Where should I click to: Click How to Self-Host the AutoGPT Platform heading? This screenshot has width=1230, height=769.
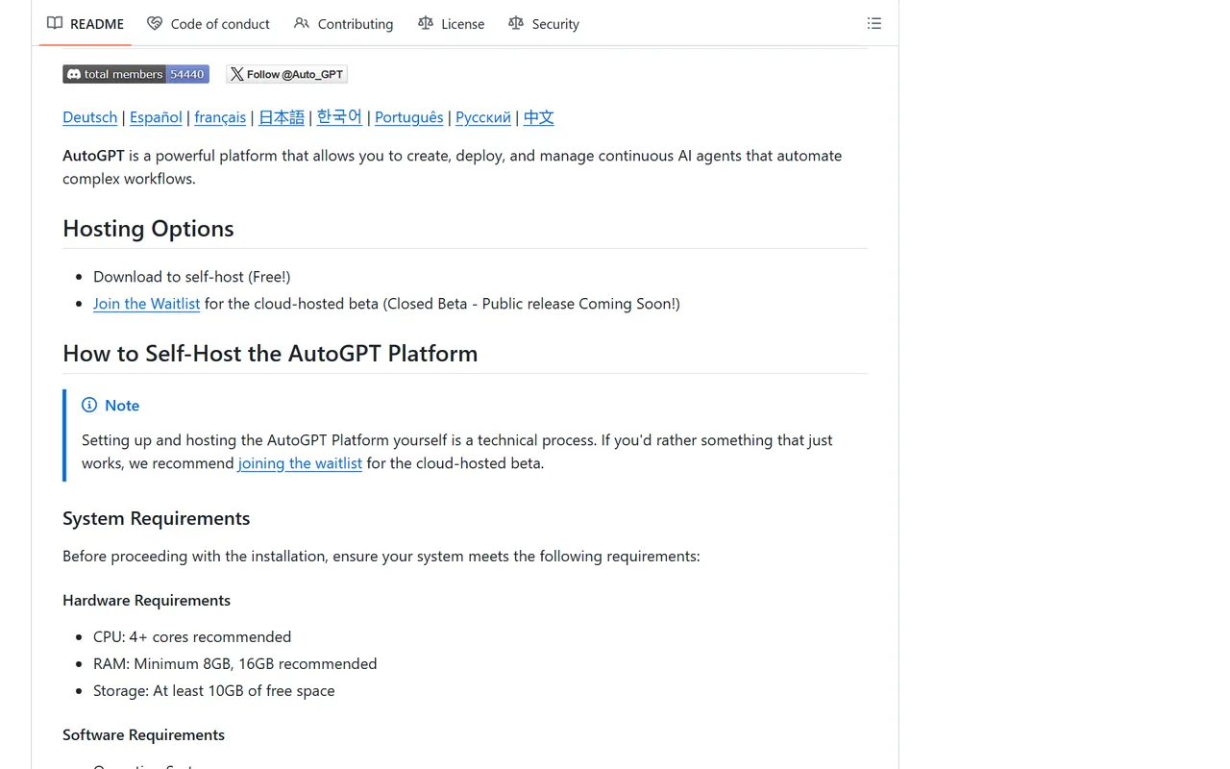click(270, 354)
